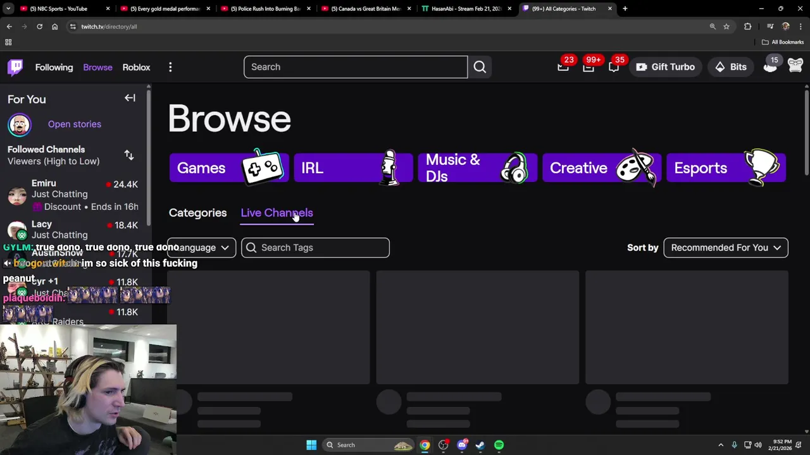This screenshot has width=810, height=455.
Task: Open Chrome zoom magnifier icon
Action: [x=713, y=27]
